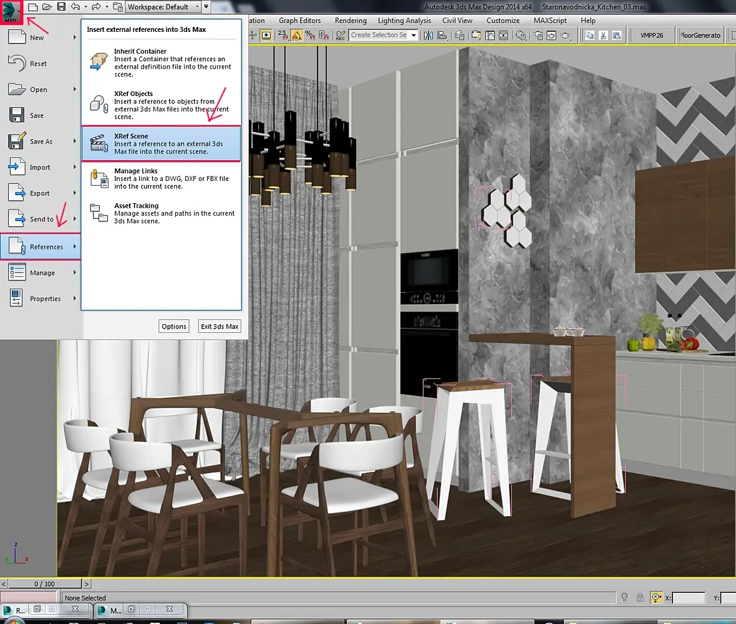Open the Undo history dropdown arrow
This screenshot has height=624, width=736.
[85, 7]
